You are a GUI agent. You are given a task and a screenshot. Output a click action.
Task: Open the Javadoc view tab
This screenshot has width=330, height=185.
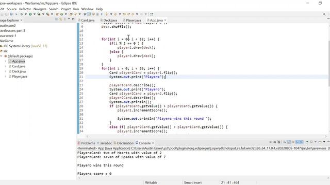coord(104,143)
